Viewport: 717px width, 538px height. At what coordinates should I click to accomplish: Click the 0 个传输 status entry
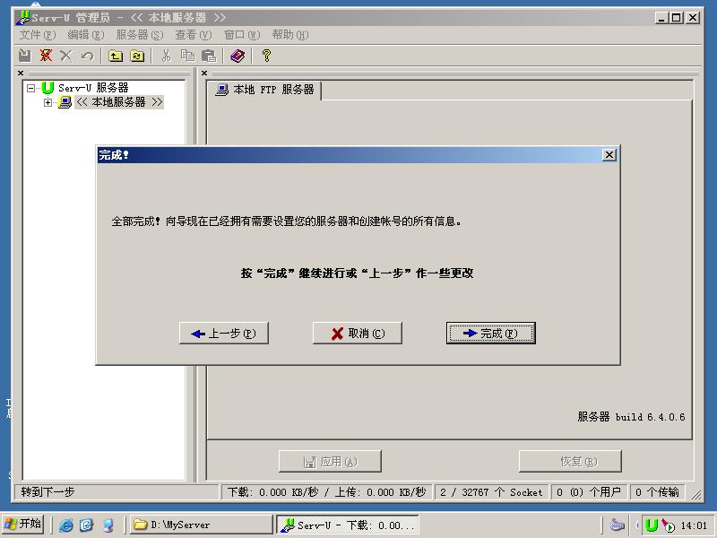(657, 492)
